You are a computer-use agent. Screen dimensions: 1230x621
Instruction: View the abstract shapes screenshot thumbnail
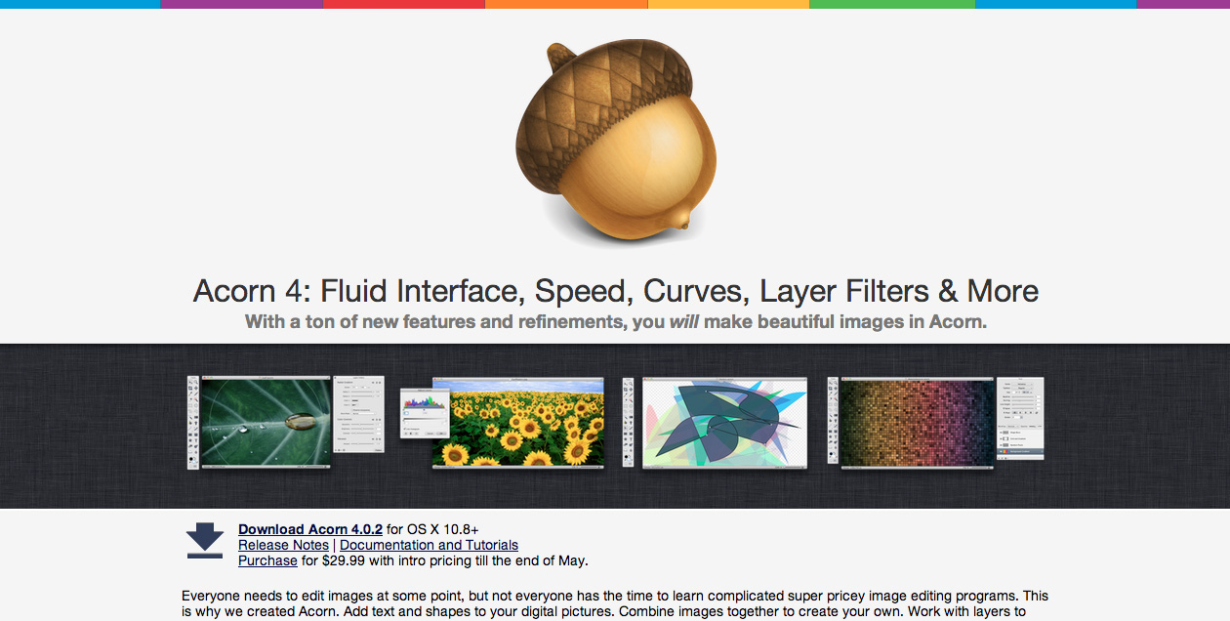[x=716, y=423]
